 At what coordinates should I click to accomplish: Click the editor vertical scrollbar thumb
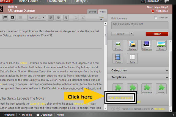(x=105, y=35)
